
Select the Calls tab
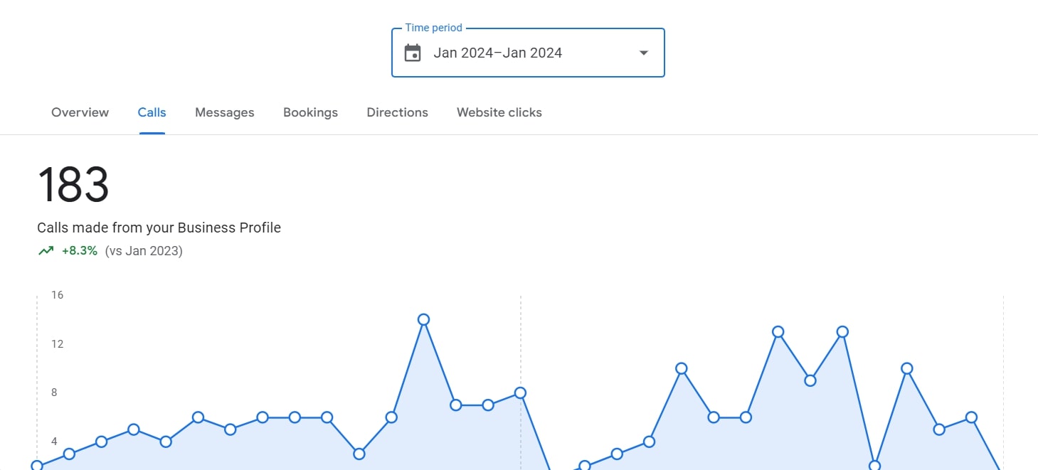click(152, 112)
